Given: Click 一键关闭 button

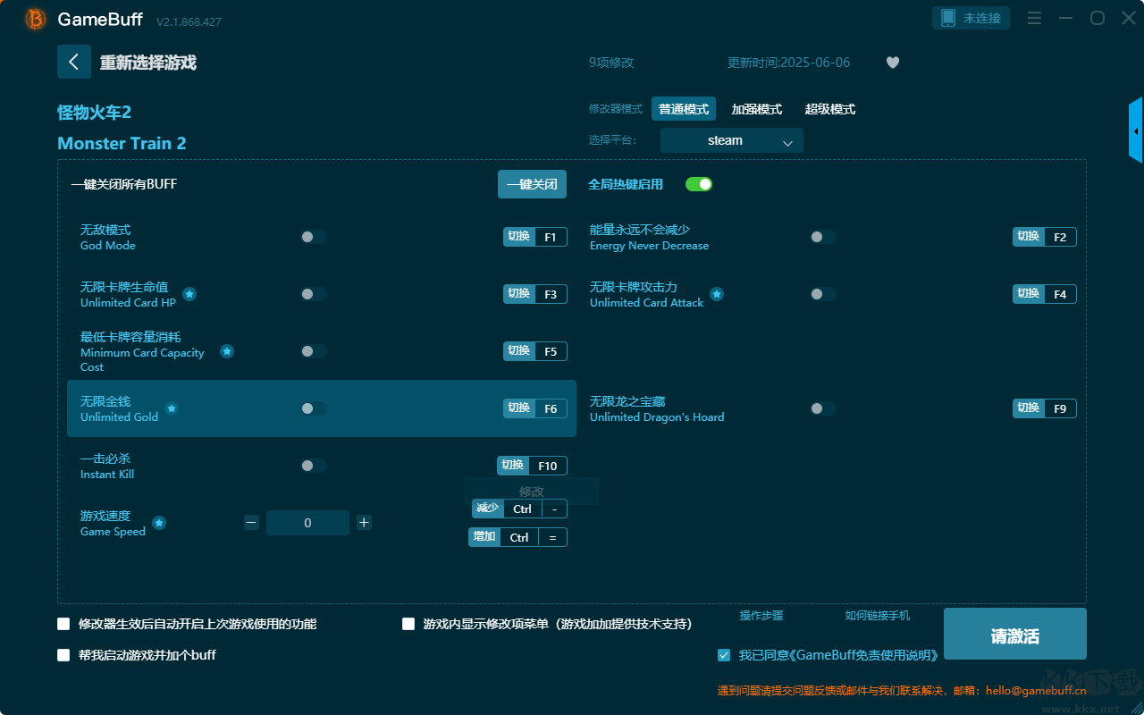Looking at the screenshot, I should 532,184.
